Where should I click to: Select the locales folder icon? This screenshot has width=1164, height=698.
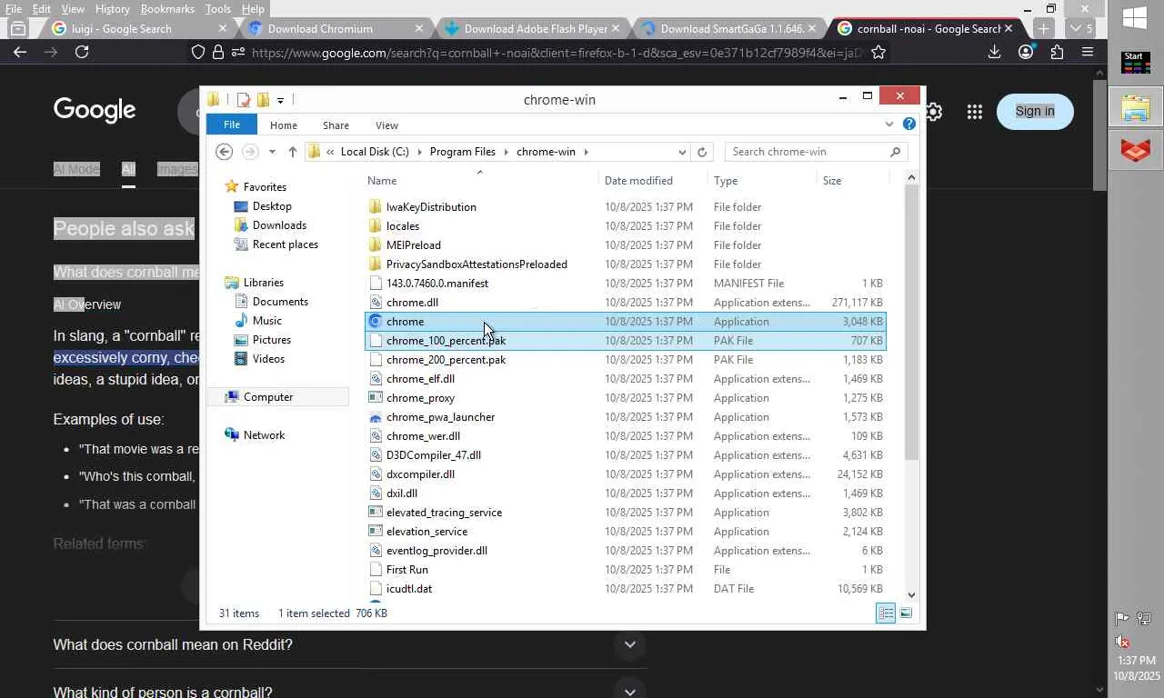click(376, 226)
